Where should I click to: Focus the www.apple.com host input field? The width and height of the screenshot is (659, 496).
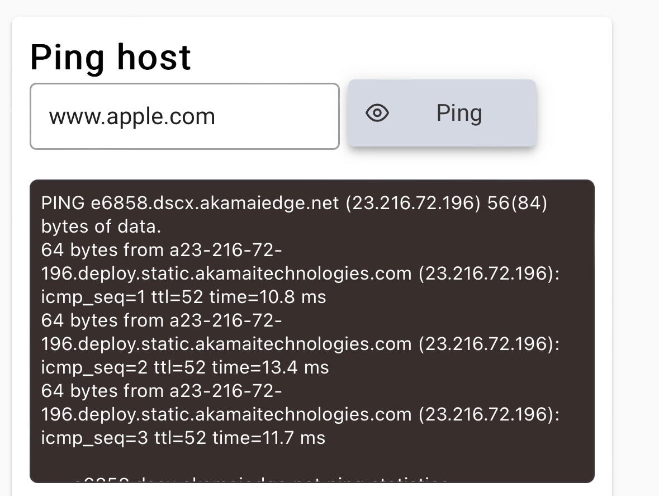[x=184, y=116]
